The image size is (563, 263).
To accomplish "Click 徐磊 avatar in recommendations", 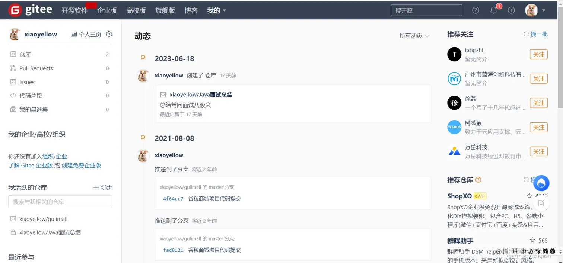I will (x=454, y=103).
